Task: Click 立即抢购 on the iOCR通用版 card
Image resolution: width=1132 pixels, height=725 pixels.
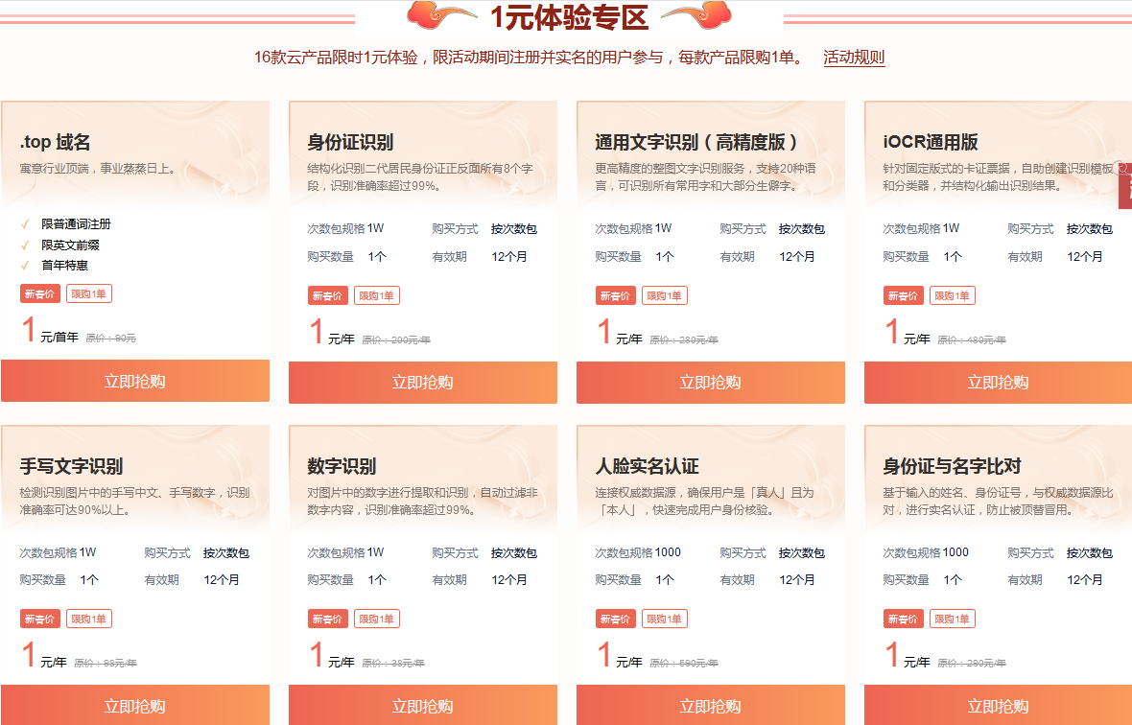Action: [998, 383]
